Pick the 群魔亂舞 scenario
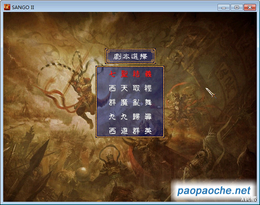Viewport: 260px width, 205px height. (130, 102)
